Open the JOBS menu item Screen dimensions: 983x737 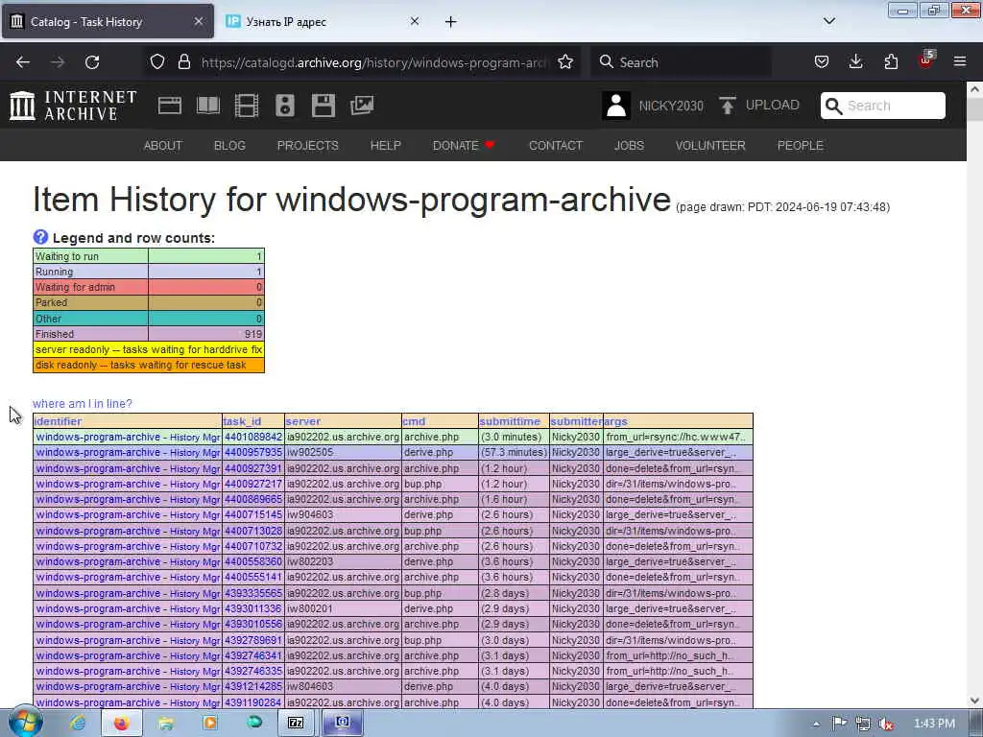coord(629,146)
